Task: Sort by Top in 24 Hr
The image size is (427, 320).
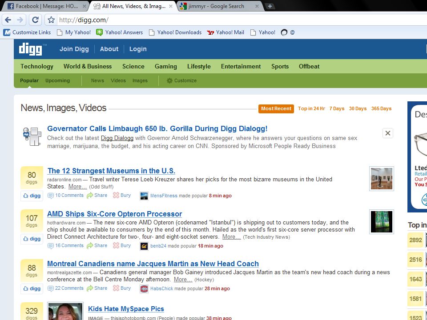Action: click(x=311, y=108)
